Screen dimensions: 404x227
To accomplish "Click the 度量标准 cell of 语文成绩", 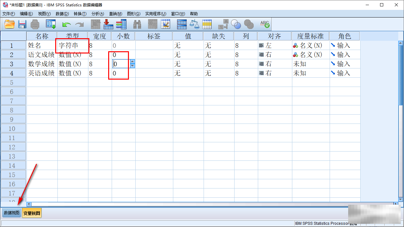I will coord(310,55).
